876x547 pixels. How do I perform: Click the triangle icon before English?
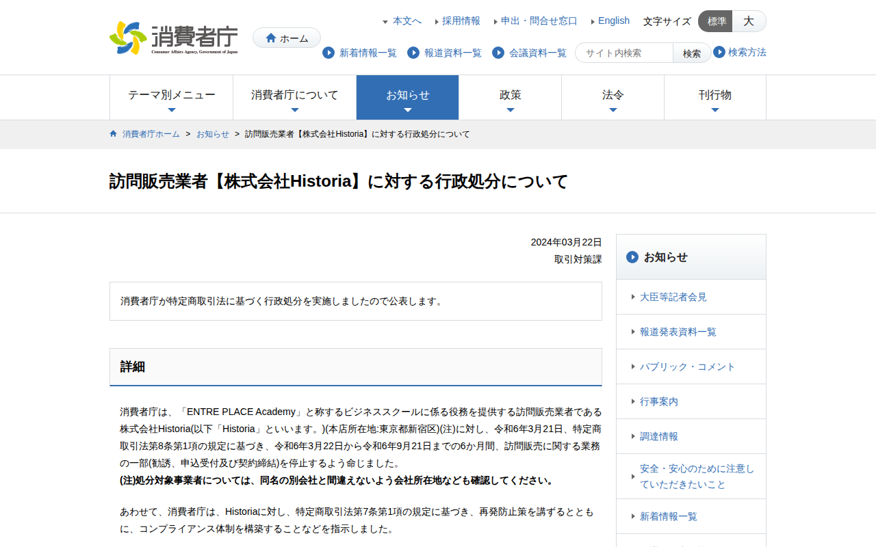593,22
